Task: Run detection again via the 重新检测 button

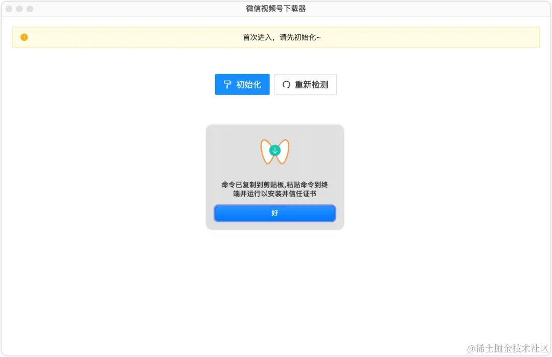Action: [306, 84]
